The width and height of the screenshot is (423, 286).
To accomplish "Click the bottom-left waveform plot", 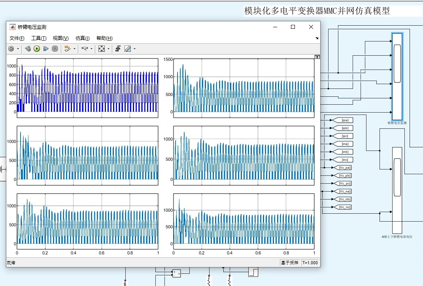I will [87, 222].
